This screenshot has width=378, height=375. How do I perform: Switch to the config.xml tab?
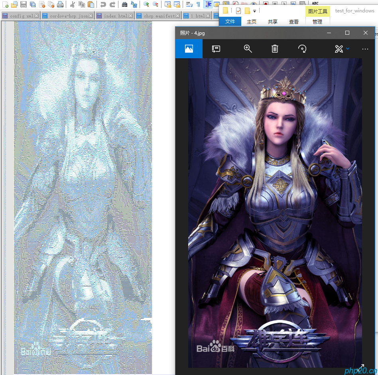click(x=20, y=16)
